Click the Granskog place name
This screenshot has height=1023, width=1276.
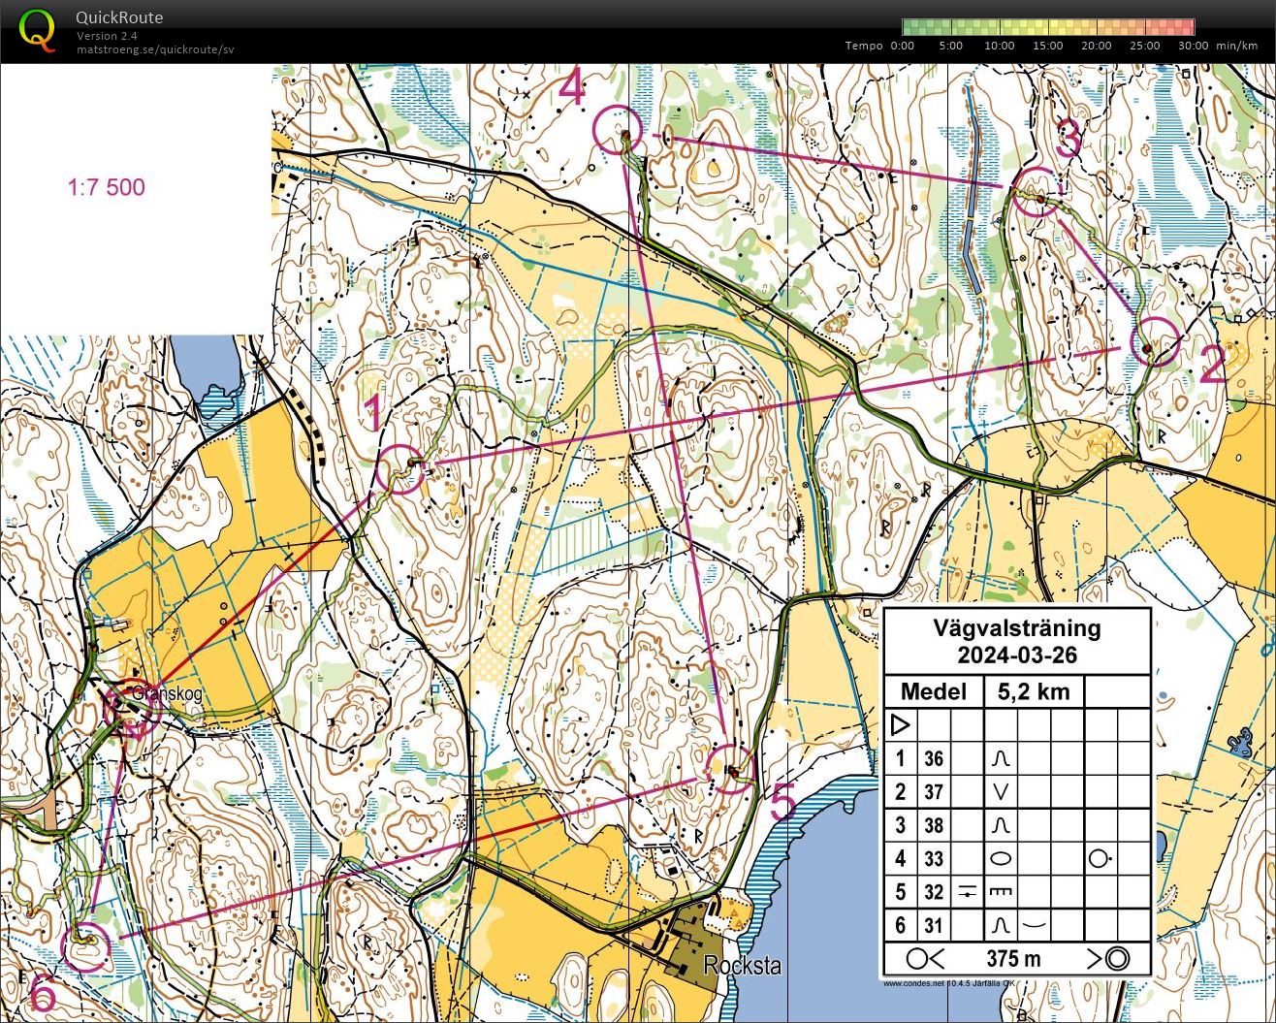click(166, 694)
